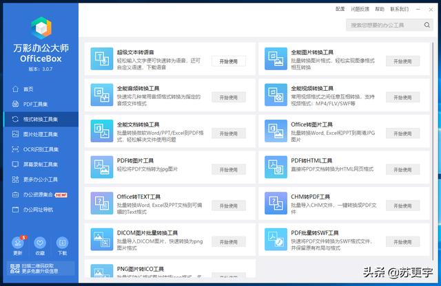
Task: Click the 下载 download icon
Action: 63,243
